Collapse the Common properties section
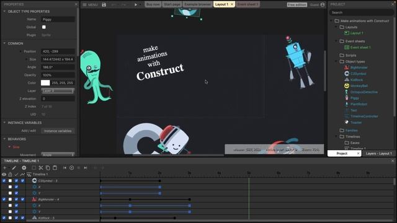Image resolution: width=397 pixels, height=223 pixels. pos(4,43)
